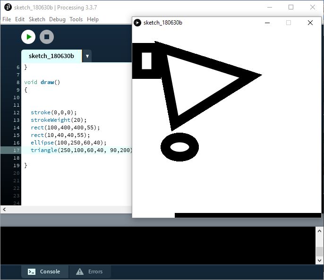This screenshot has height=280, width=324.
Task: Click line number 8 in gutter
Action: [x=18, y=82]
